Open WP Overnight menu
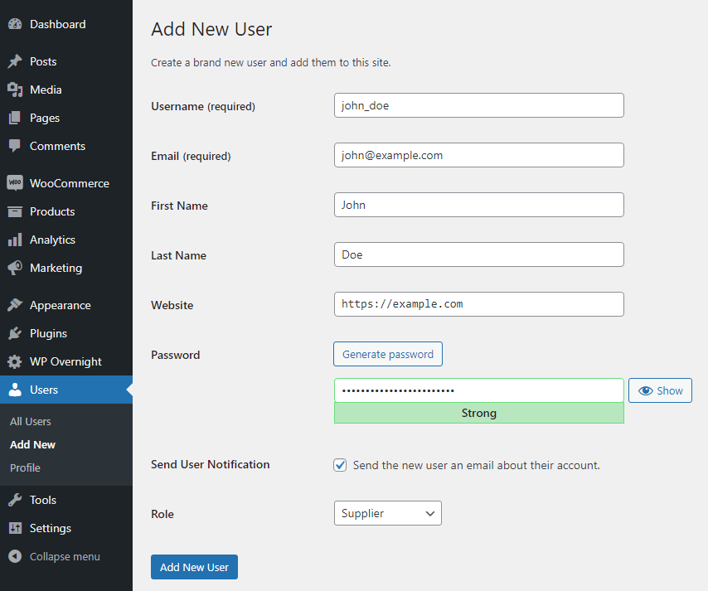Image resolution: width=708 pixels, height=591 pixels. click(x=66, y=361)
